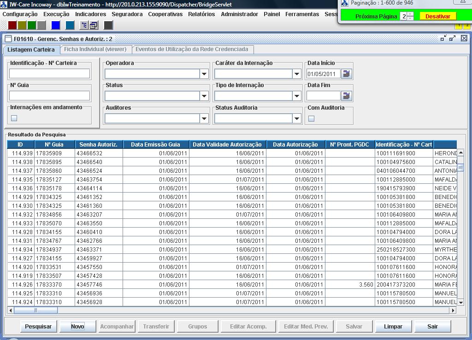Screen dimensions: 472x340
Task: Click the green toolbar square button
Action: pyautogui.click(x=32, y=25)
